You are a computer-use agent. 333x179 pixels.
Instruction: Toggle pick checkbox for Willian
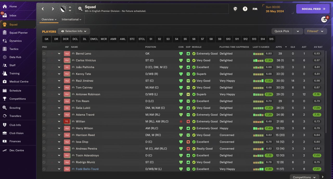[x=44, y=121]
